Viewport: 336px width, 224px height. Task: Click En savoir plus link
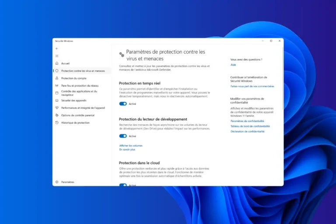pos(127,149)
